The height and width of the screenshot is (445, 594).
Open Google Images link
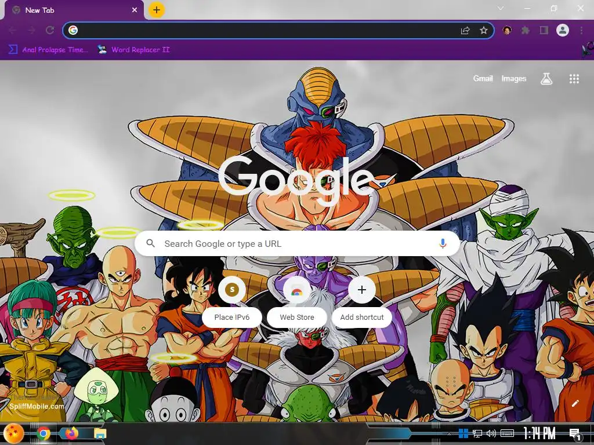point(514,78)
